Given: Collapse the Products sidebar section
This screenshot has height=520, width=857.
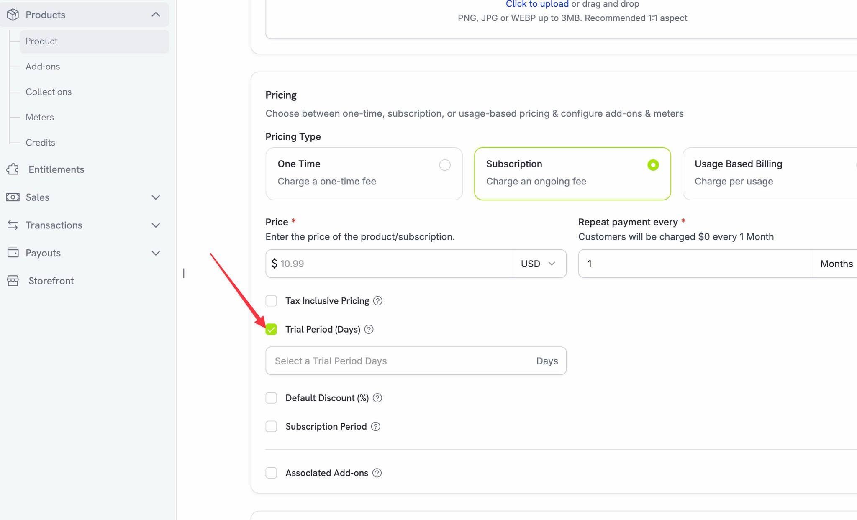Looking at the screenshot, I should click(156, 15).
